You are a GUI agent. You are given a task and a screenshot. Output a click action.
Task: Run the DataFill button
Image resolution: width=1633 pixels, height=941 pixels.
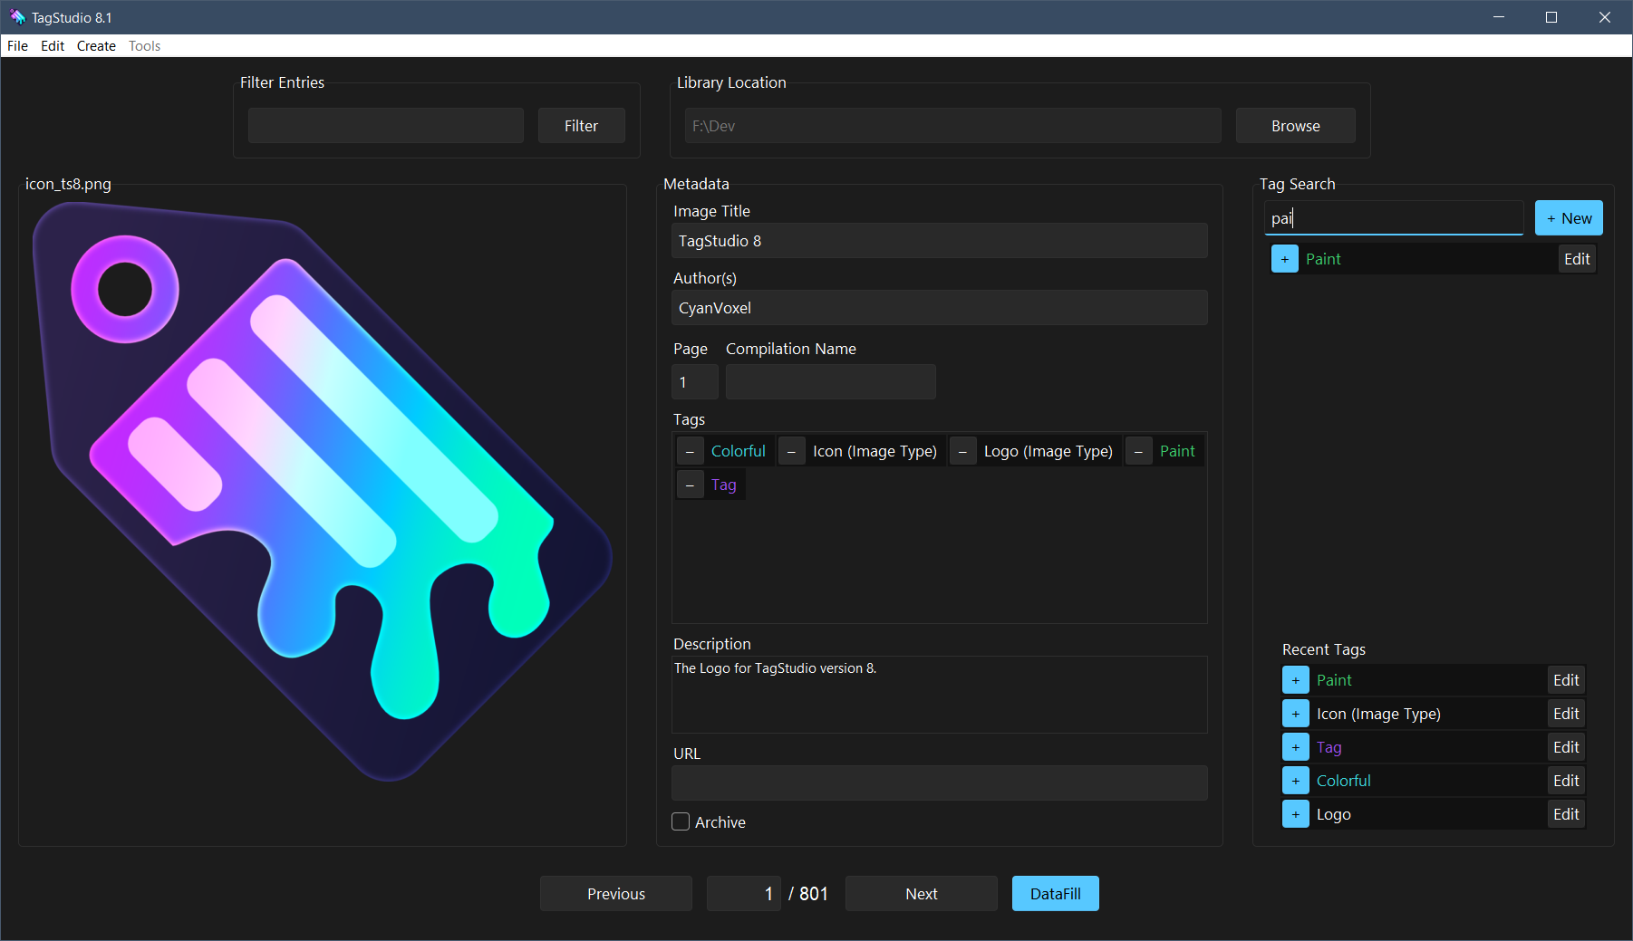coord(1055,894)
